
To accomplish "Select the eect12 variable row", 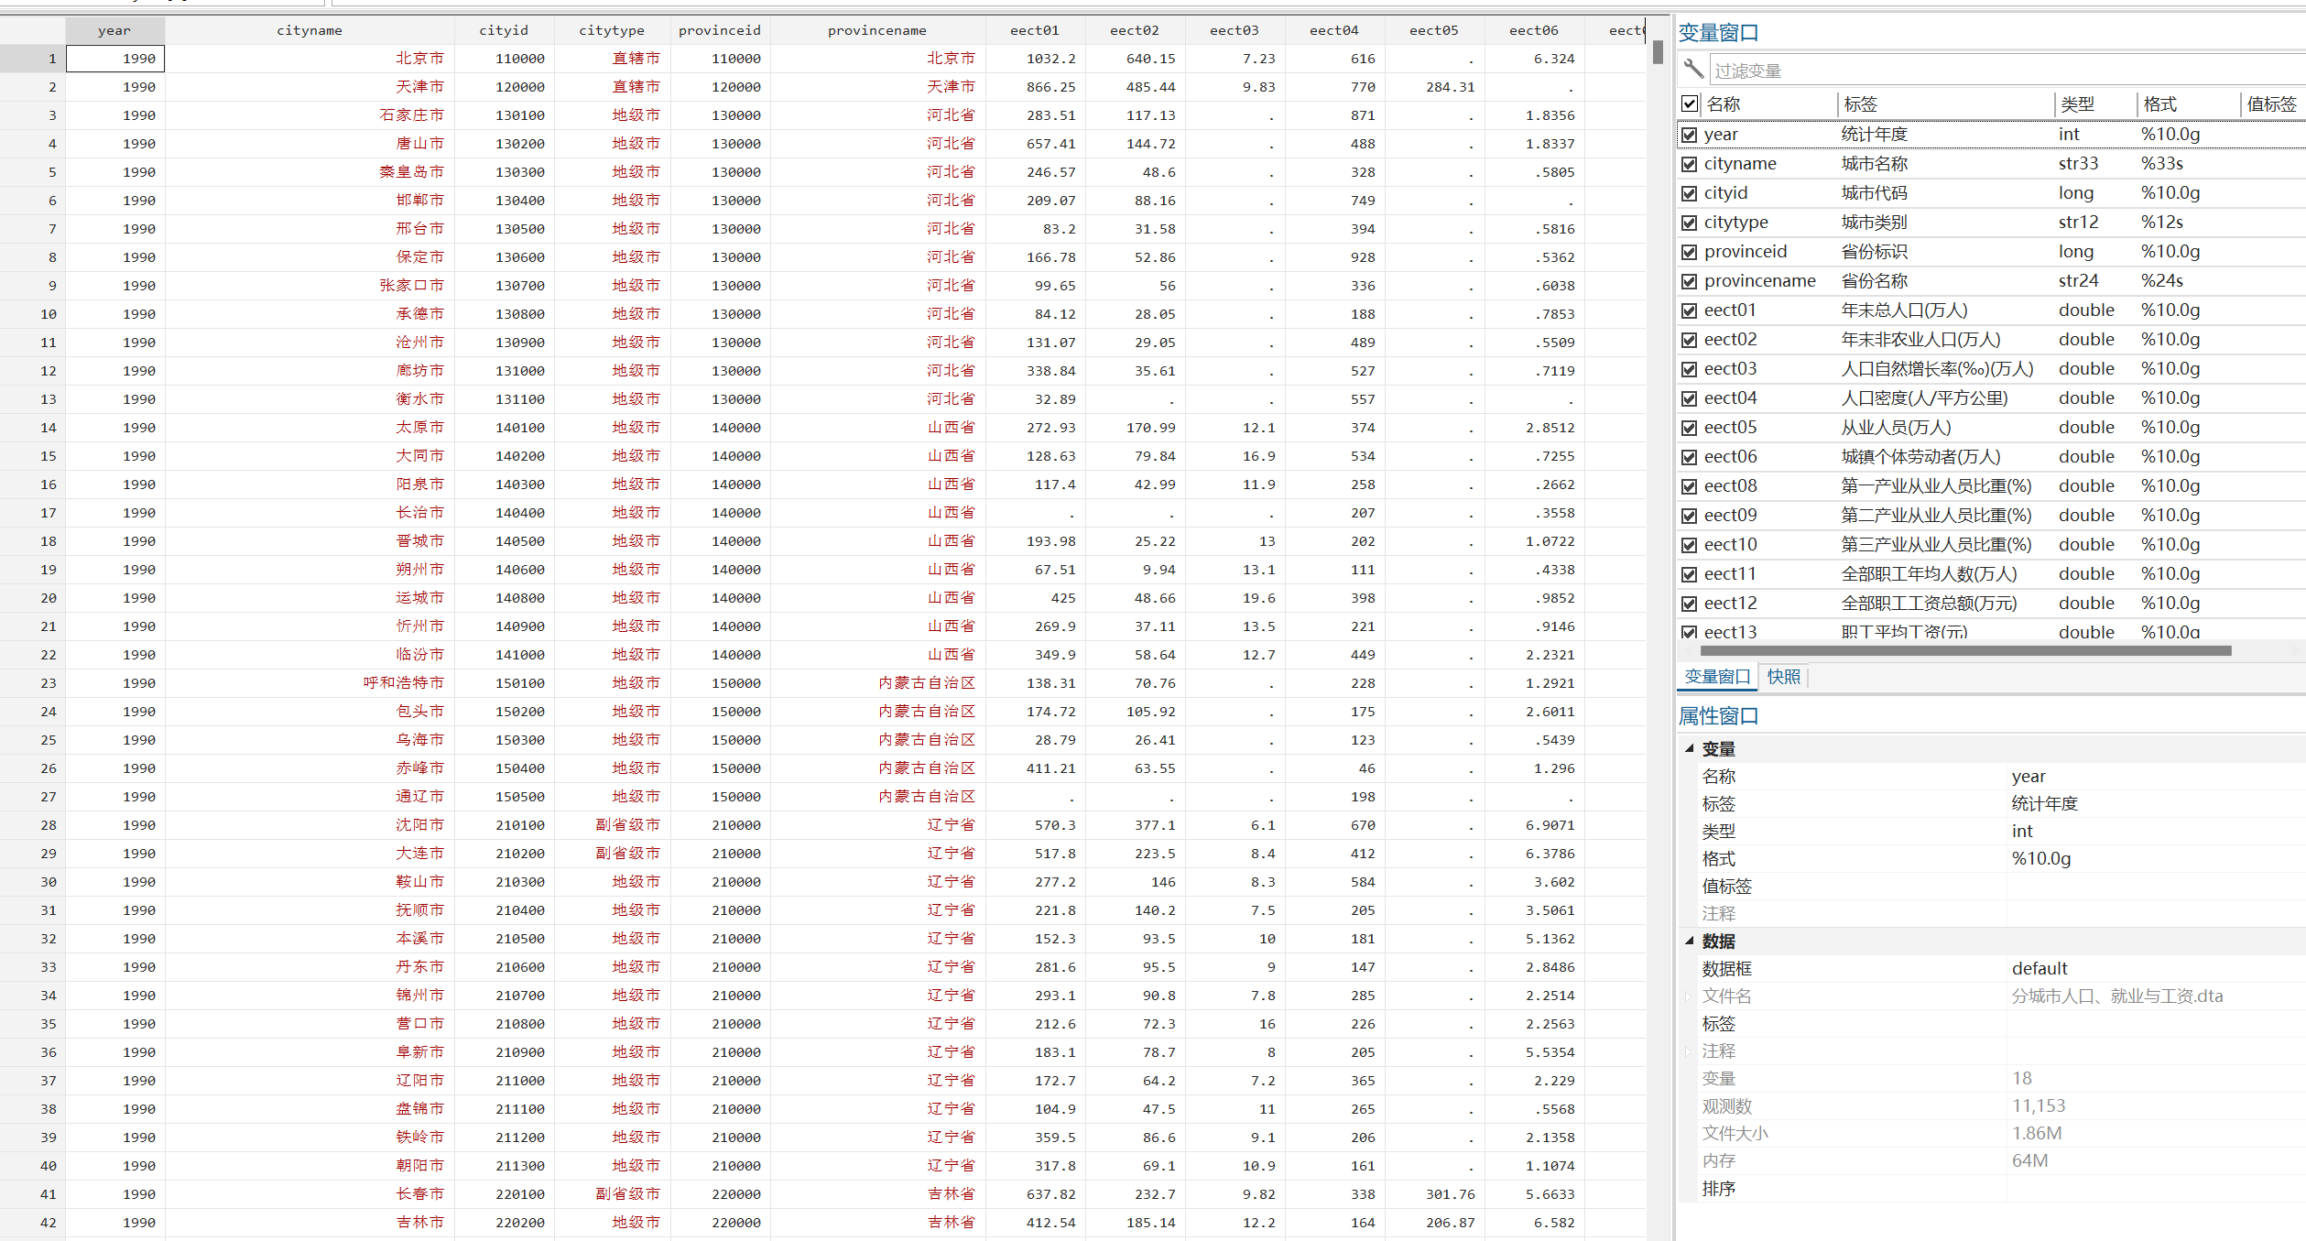I will click(1730, 604).
